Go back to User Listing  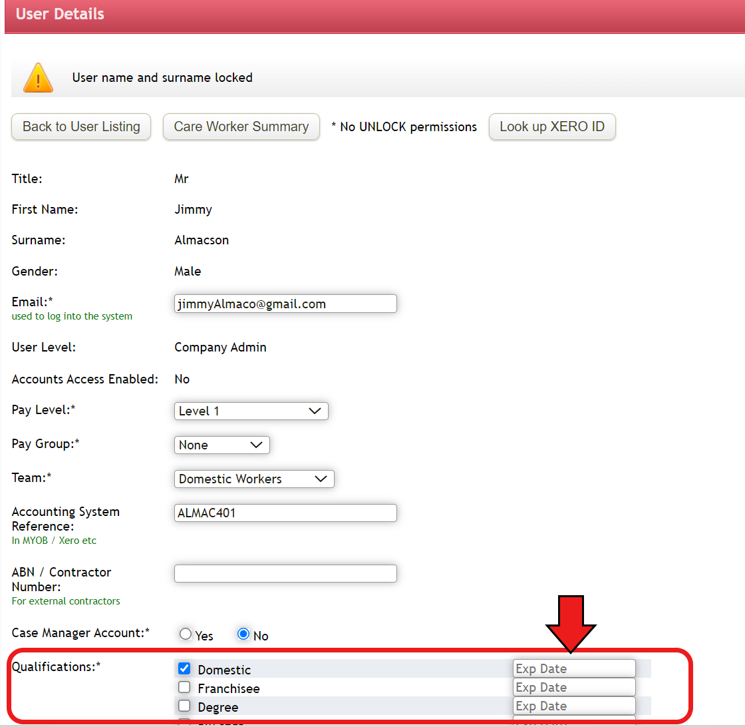coord(81,126)
